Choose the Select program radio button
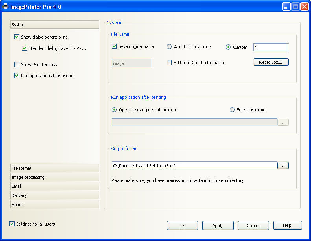 [232, 110]
